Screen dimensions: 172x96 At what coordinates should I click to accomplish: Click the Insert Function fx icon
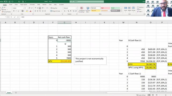(18, 17)
